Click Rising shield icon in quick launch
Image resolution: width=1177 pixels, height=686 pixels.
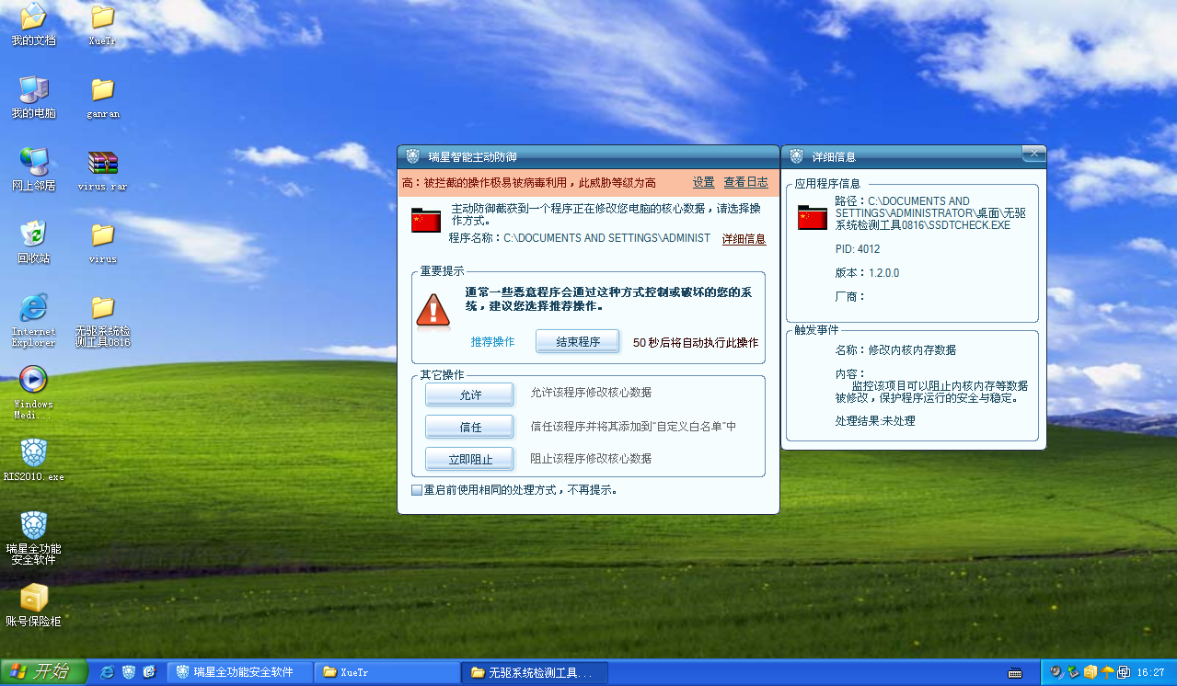click(129, 672)
